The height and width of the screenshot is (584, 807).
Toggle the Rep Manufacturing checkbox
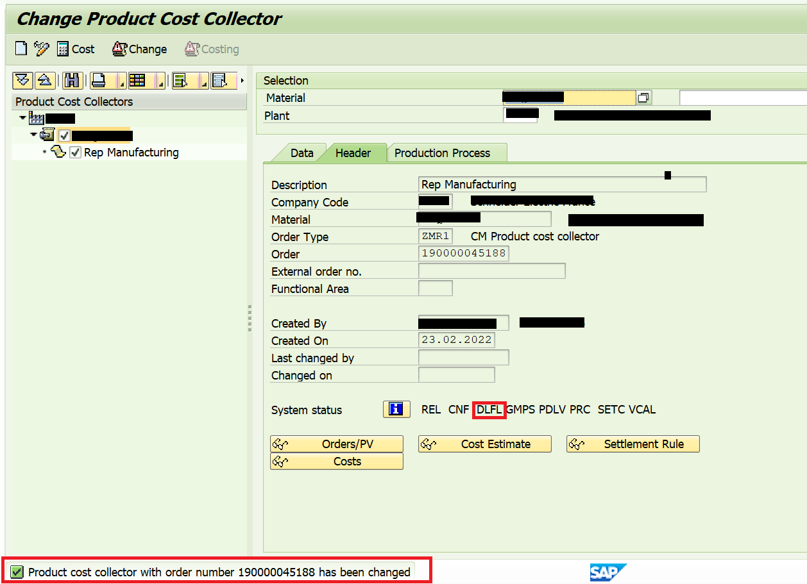[75, 153]
